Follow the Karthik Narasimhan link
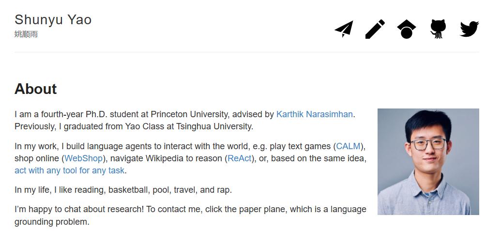 click(x=314, y=114)
